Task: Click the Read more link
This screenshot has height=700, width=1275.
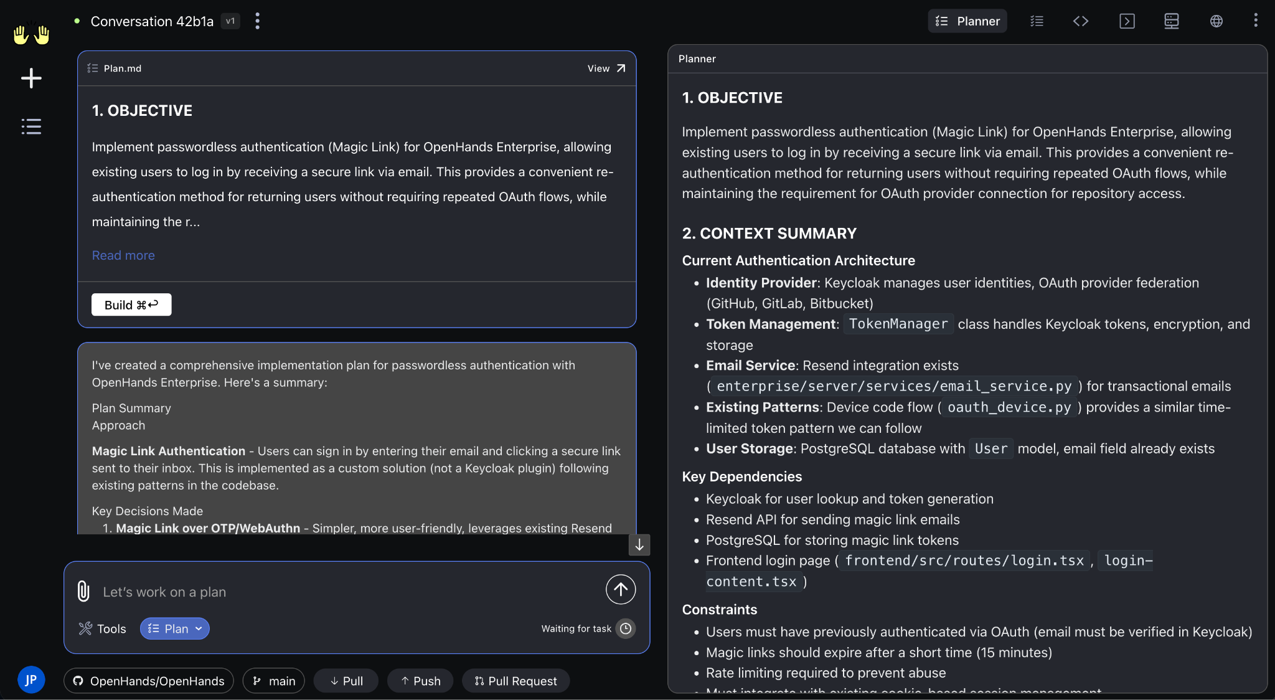Action: pyautogui.click(x=123, y=255)
